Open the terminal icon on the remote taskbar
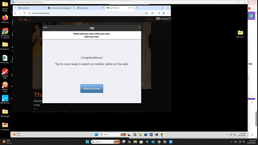258x145 pixels. pos(156,135)
